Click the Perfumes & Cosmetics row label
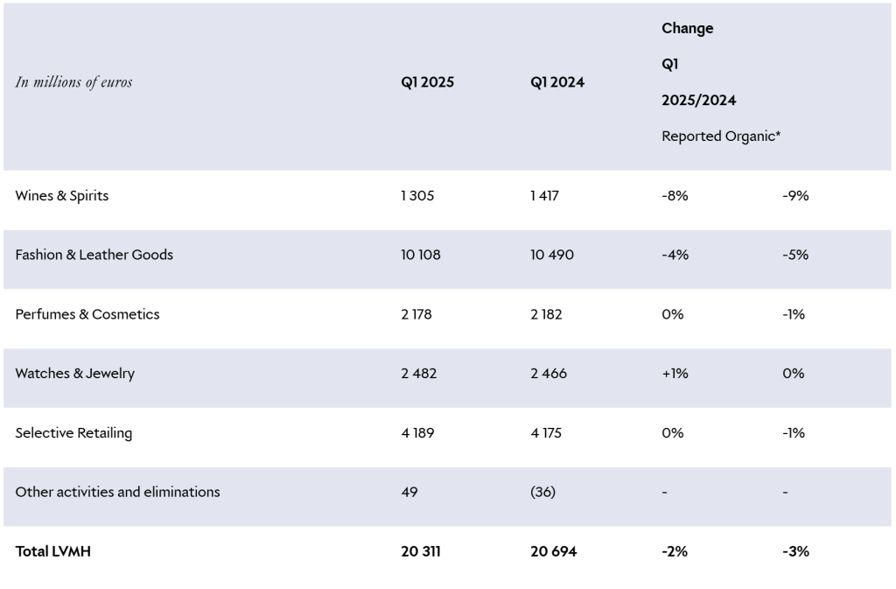Viewport: 896px width, 589px height. [87, 314]
